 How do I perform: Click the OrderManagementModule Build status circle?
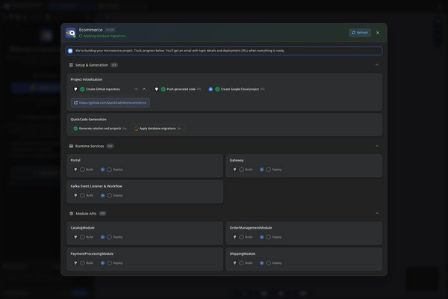[x=241, y=237]
